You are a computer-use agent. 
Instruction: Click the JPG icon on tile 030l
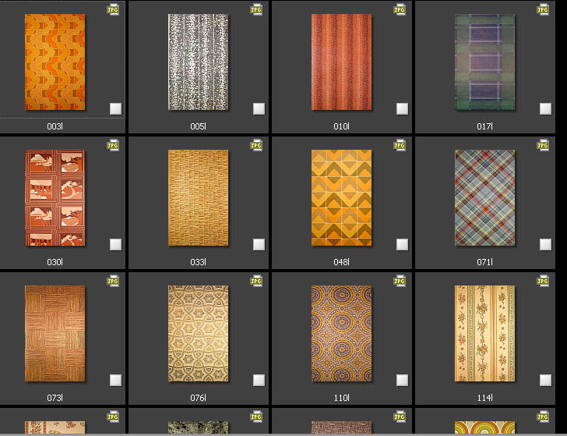(x=113, y=145)
